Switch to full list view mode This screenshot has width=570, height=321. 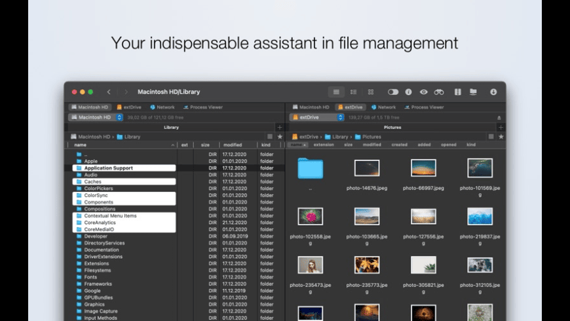[x=336, y=92]
